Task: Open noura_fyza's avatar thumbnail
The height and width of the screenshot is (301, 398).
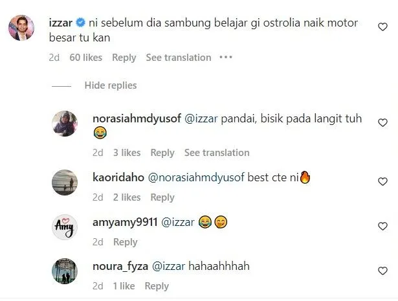Action: pos(65,271)
